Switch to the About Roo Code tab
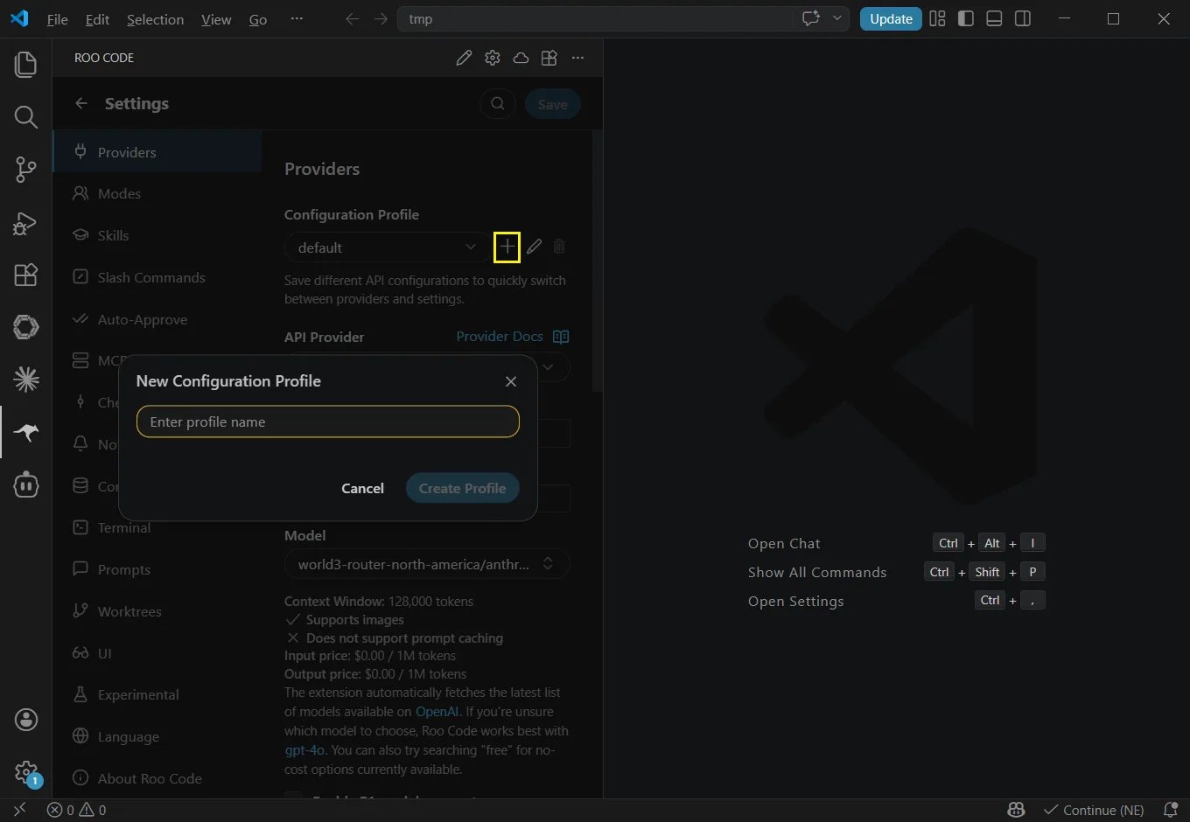Viewport: 1190px width, 822px height. click(157, 778)
